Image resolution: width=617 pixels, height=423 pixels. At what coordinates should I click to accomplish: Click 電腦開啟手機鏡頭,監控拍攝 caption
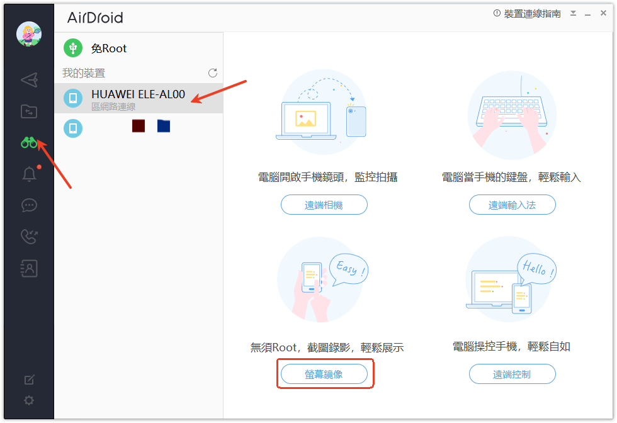tap(327, 177)
